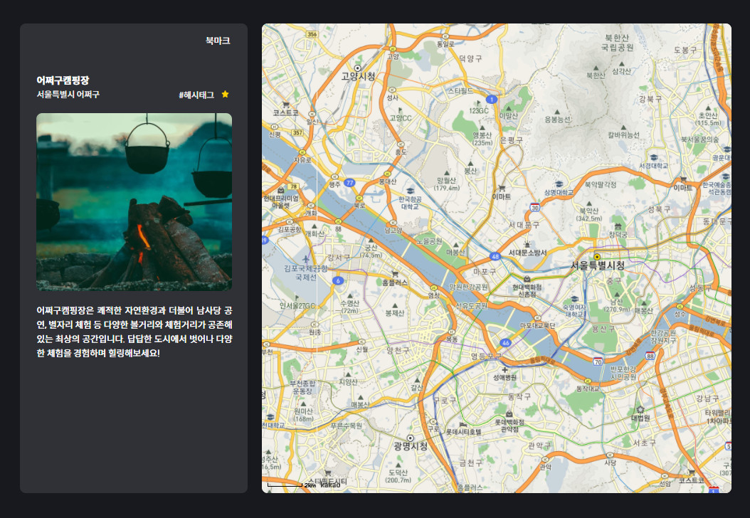The image size is (750, 518).
Task: Click the #해시태그 link
Action: [196, 95]
